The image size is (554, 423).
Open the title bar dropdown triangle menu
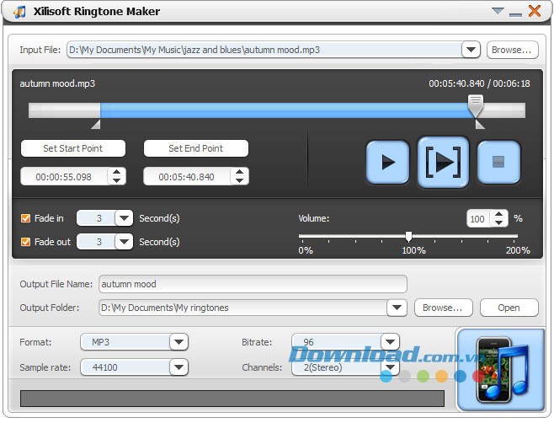[498, 11]
